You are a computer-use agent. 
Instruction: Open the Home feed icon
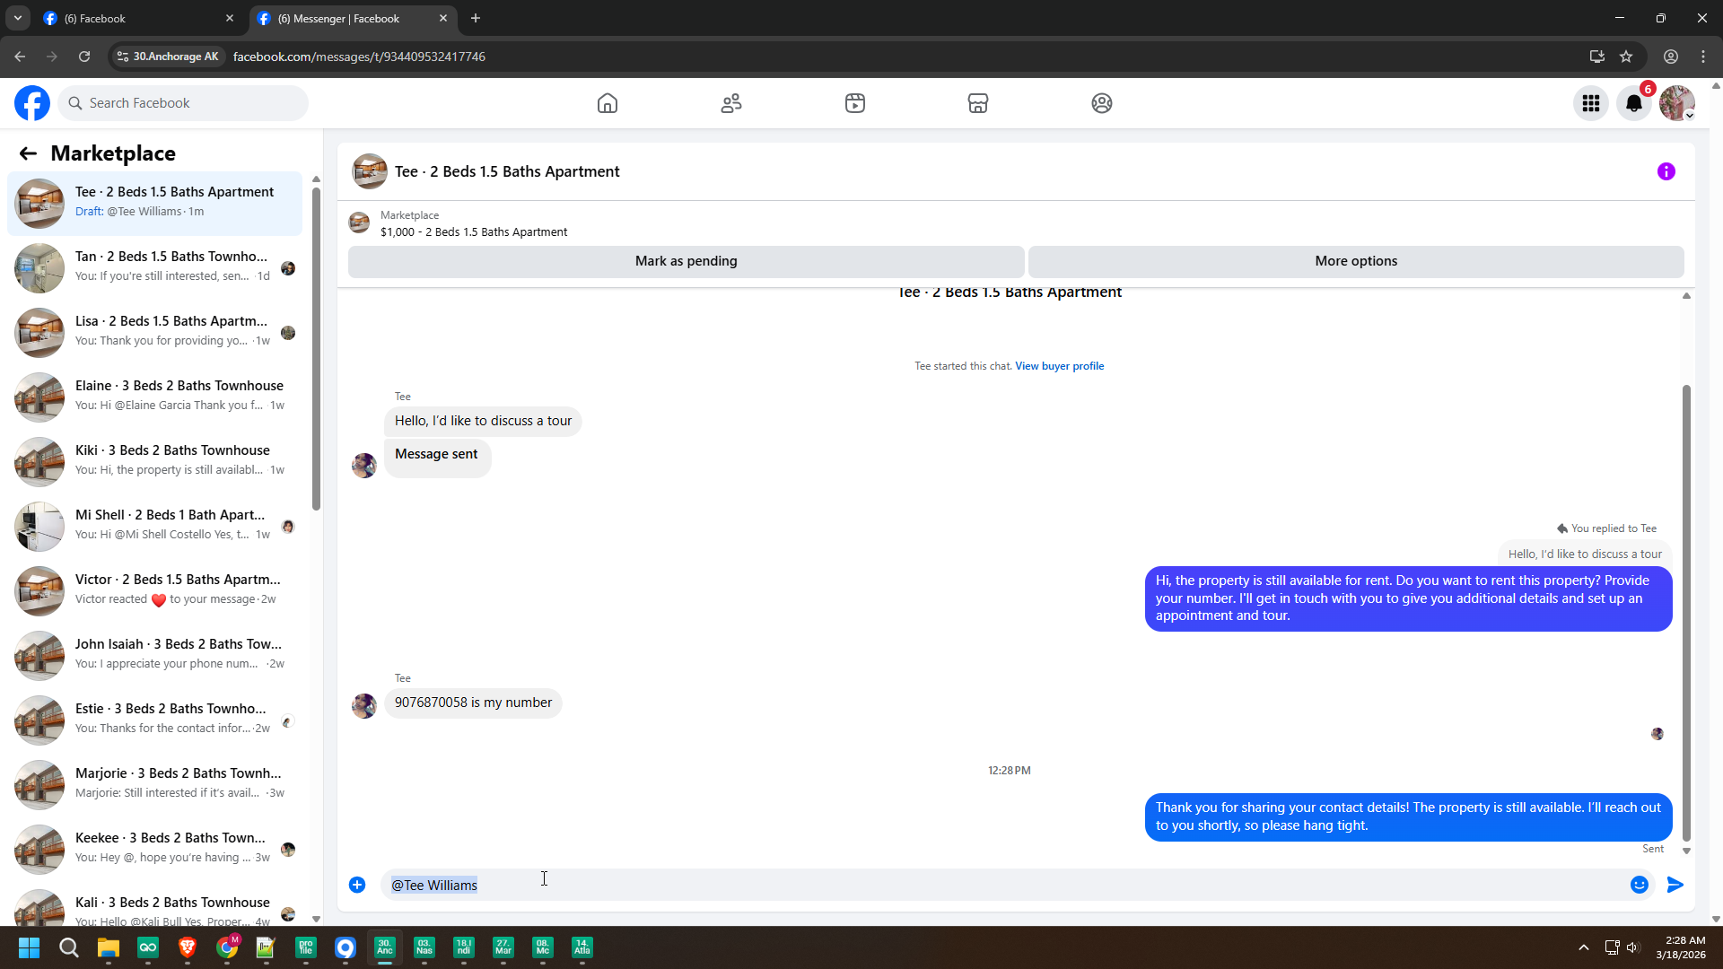tap(608, 103)
